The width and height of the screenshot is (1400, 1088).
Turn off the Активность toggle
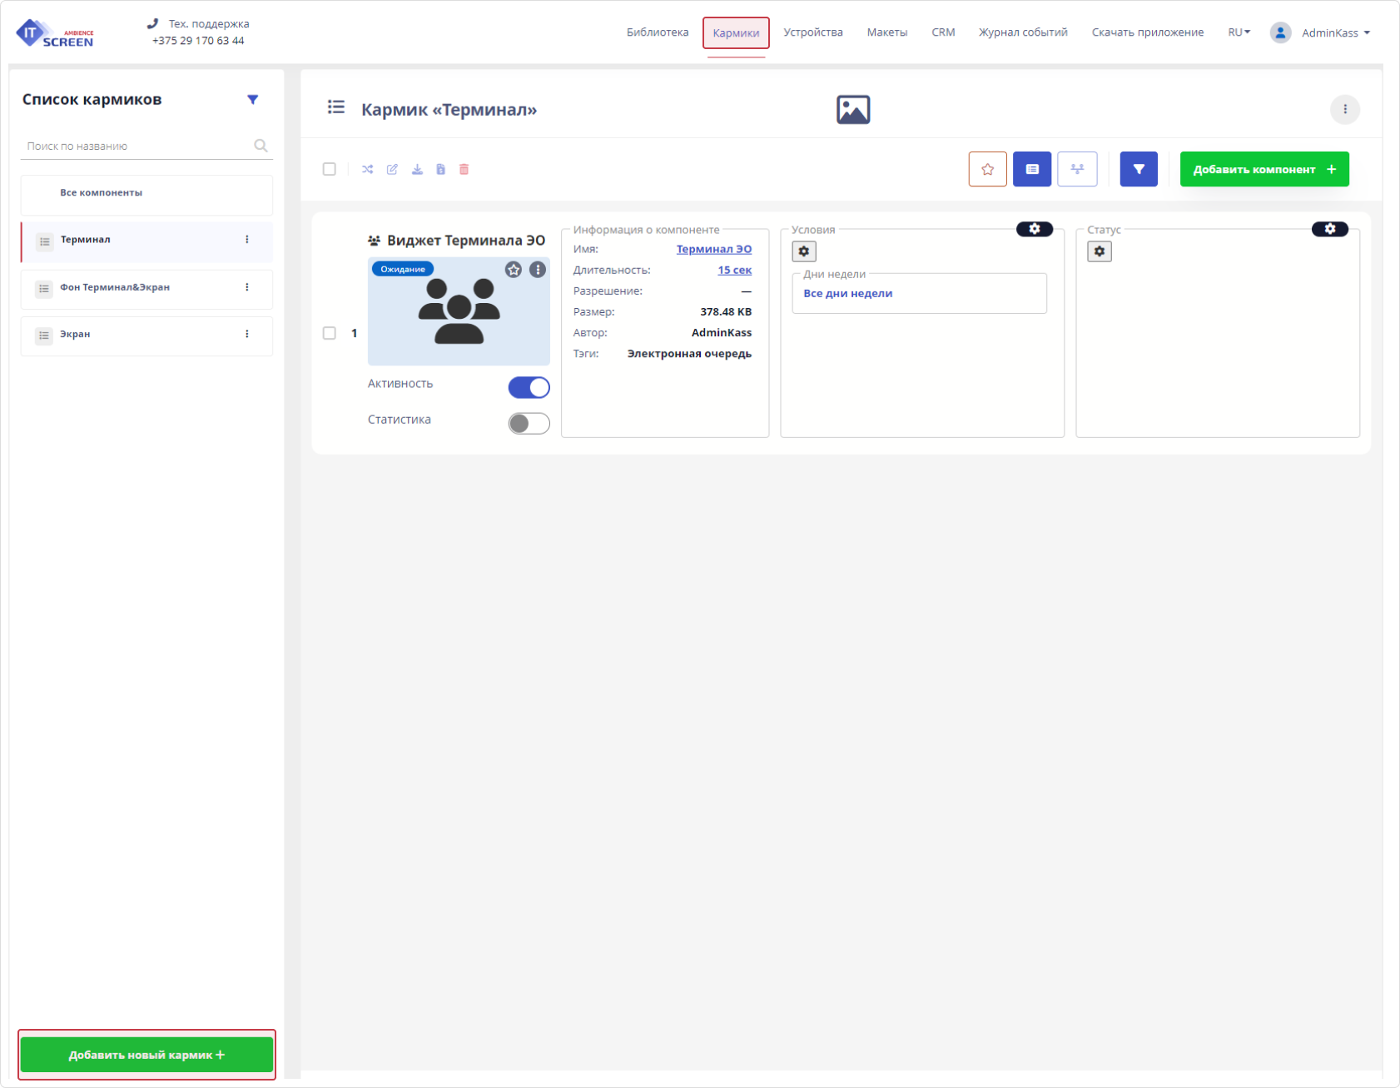pyautogui.click(x=529, y=388)
